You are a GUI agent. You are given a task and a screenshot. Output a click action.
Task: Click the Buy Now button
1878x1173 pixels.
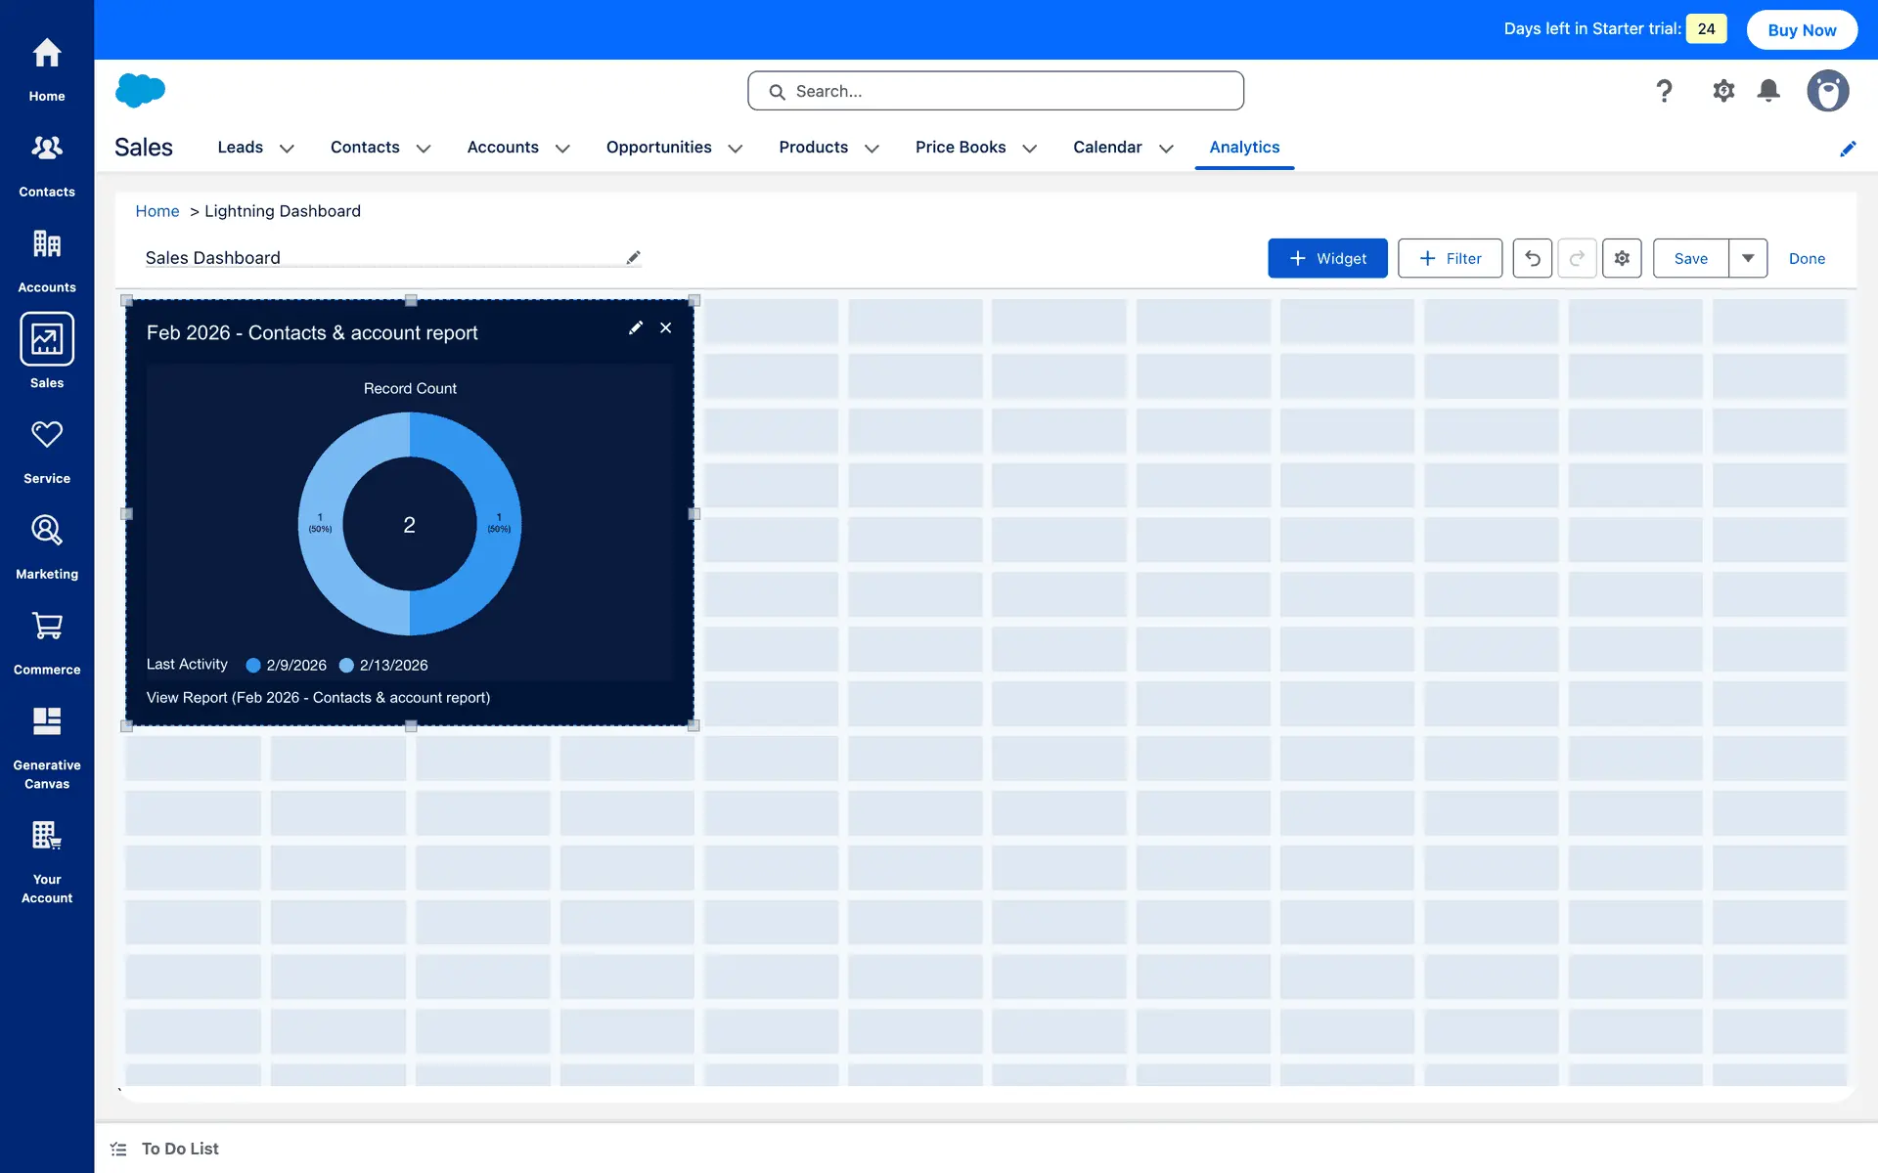[x=1802, y=29]
